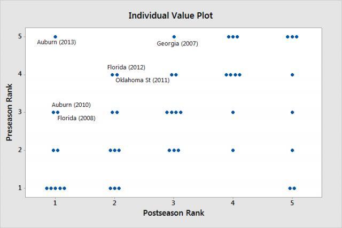
Task: Click the data point above Georgia (2007)
Action: 174,37
